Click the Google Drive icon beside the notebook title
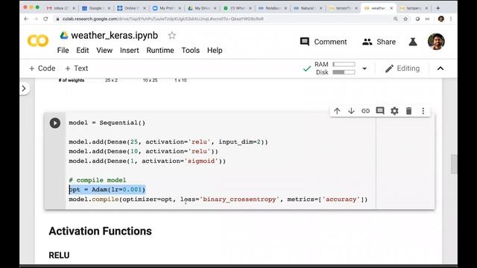477x268 pixels. [x=64, y=36]
